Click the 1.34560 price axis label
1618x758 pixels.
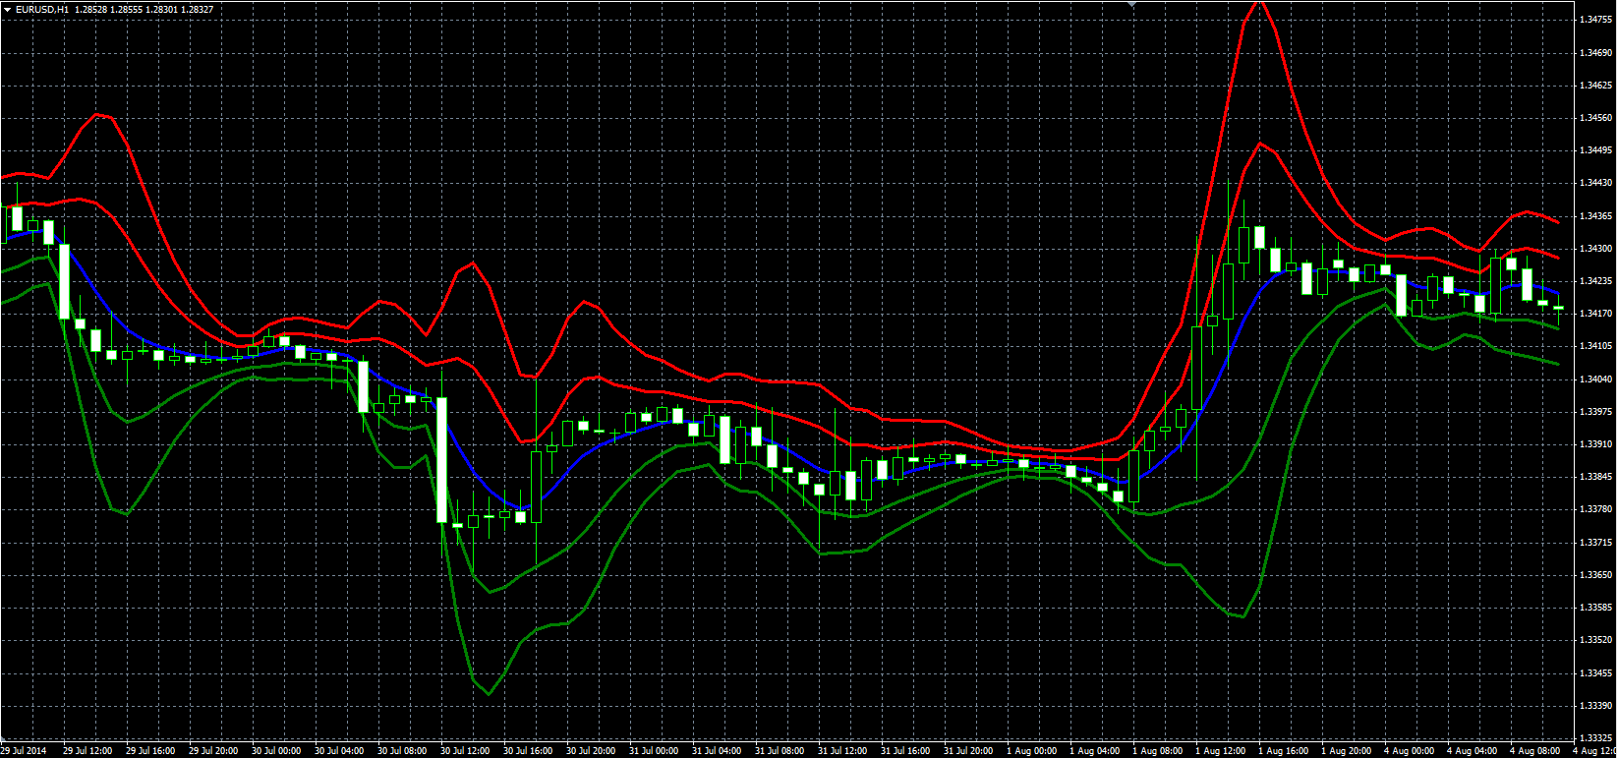pyautogui.click(x=1596, y=118)
